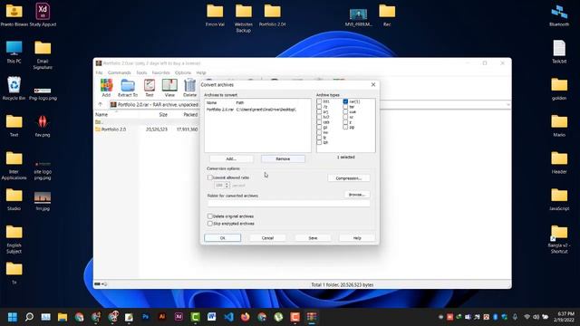The height and width of the screenshot is (326, 580).
Task: Select the Websites Backup desktop folder
Action: point(244,18)
